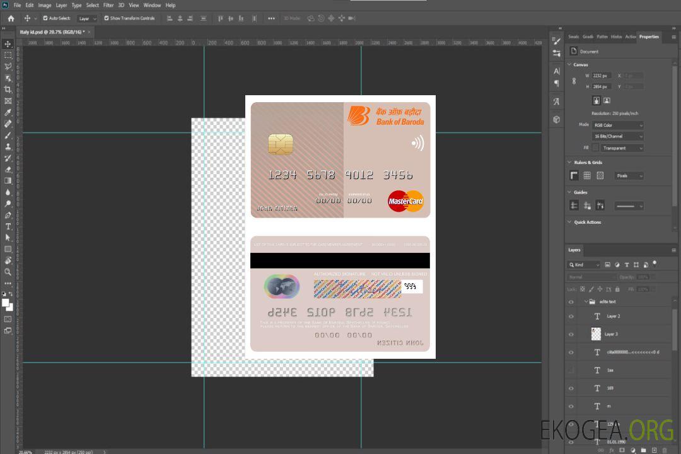Select the Zoom tool
Screen dimensions: 681x454
[x=8, y=272]
